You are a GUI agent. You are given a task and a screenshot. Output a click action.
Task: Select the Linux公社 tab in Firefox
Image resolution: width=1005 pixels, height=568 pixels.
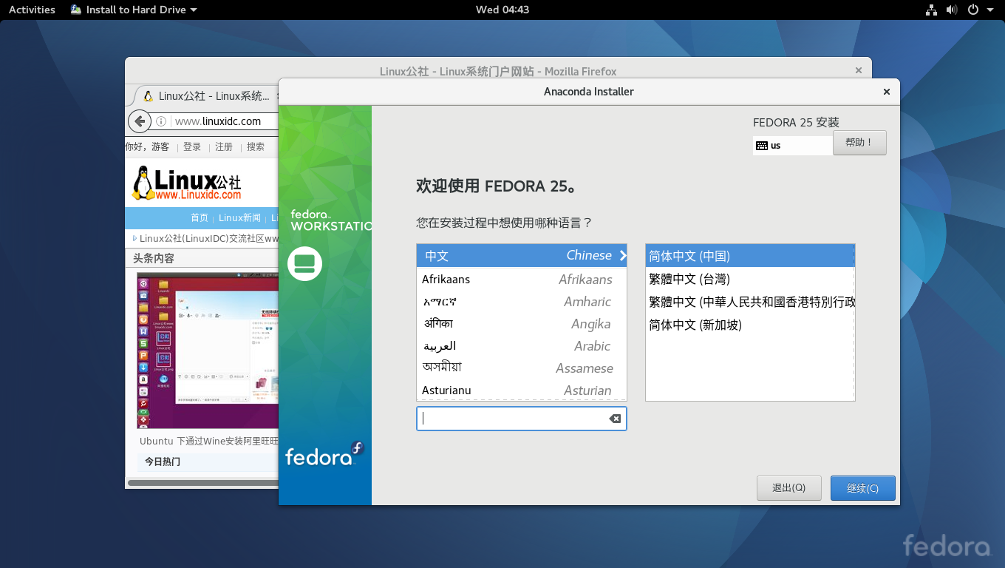pos(206,96)
